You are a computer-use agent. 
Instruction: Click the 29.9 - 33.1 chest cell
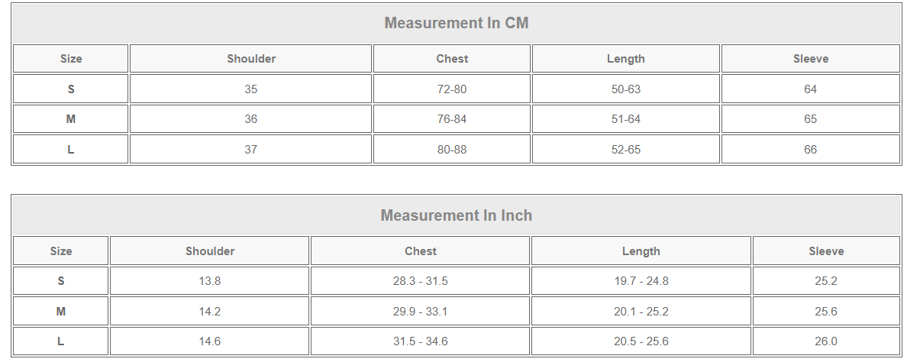click(x=421, y=312)
